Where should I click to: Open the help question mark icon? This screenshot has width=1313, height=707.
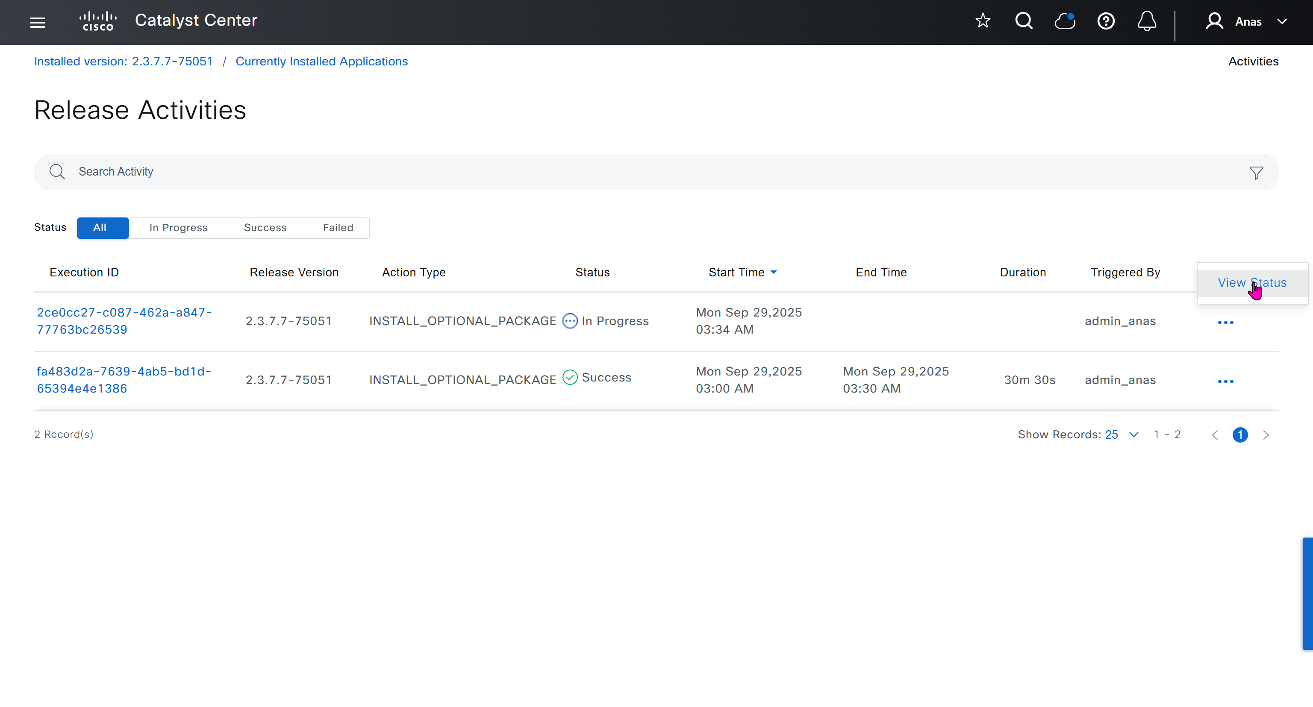pos(1106,21)
